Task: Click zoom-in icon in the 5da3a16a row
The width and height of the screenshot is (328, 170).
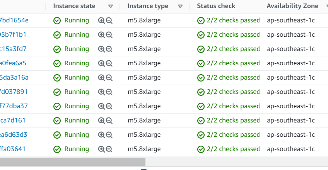Action: click(101, 78)
